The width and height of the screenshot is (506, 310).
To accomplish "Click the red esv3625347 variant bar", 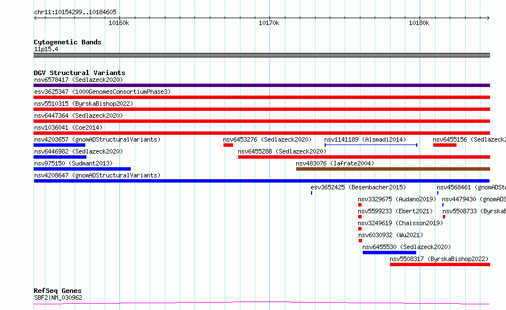I will (x=262, y=97).
